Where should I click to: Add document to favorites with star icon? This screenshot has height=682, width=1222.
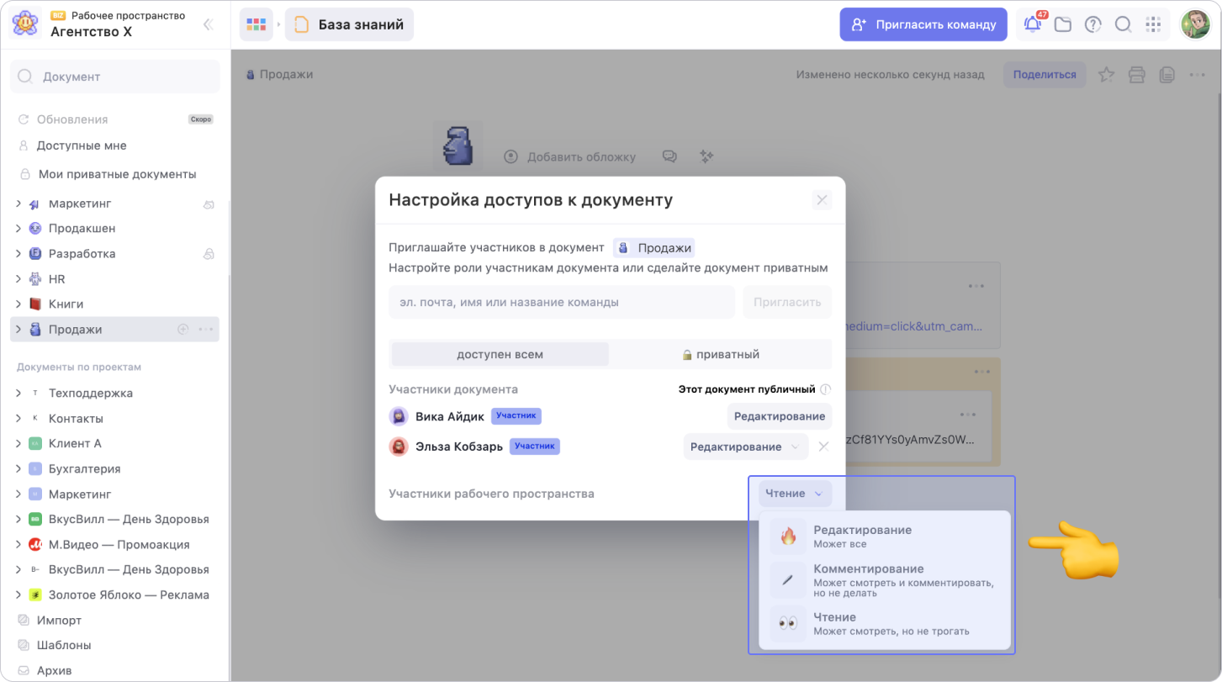tap(1107, 75)
